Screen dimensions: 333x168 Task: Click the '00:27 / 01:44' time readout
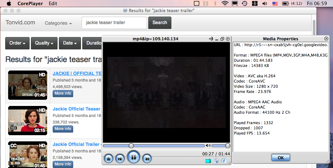(216, 154)
